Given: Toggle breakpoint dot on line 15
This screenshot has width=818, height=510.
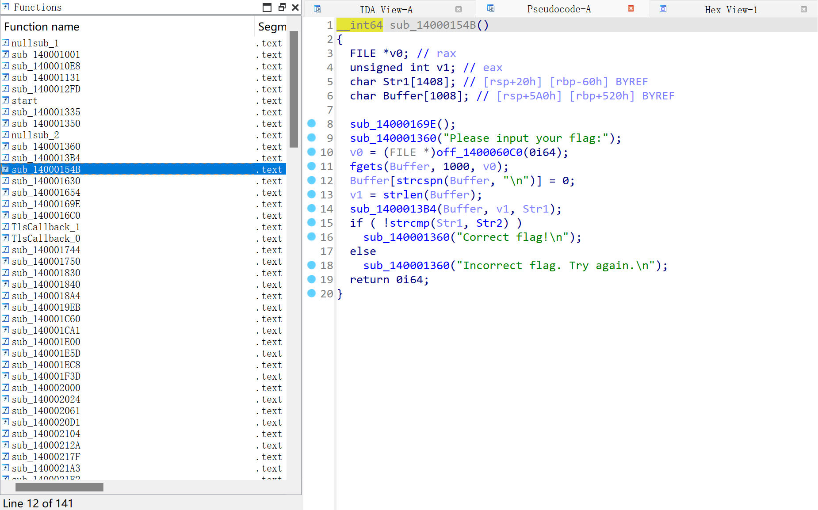Looking at the screenshot, I should point(312,223).
